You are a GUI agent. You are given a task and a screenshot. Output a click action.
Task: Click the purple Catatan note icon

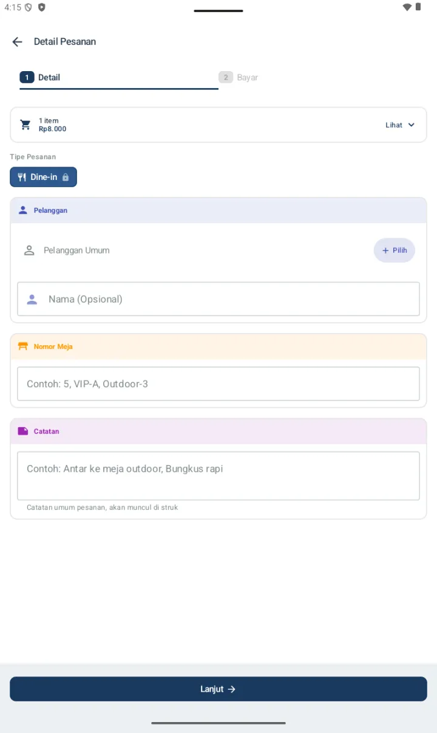pos(23,431)
